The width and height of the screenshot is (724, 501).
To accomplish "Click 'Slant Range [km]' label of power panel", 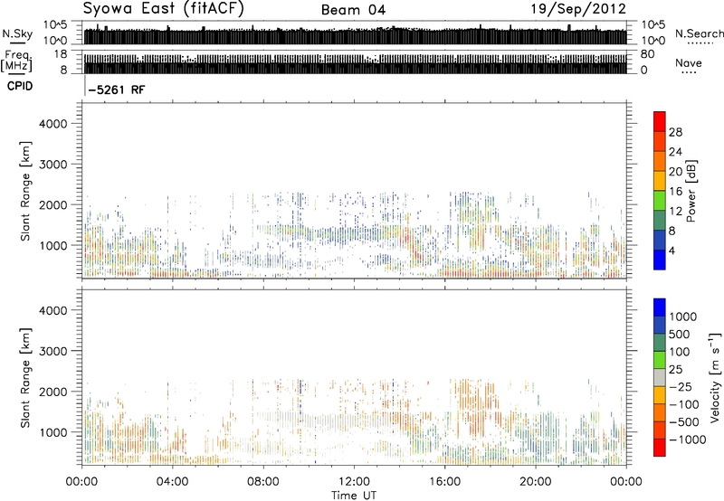I will click(x=25, y=191).
